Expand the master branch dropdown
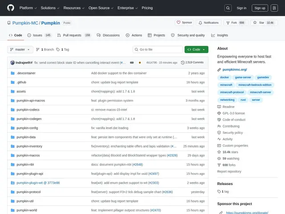 (x=20, y=49)
